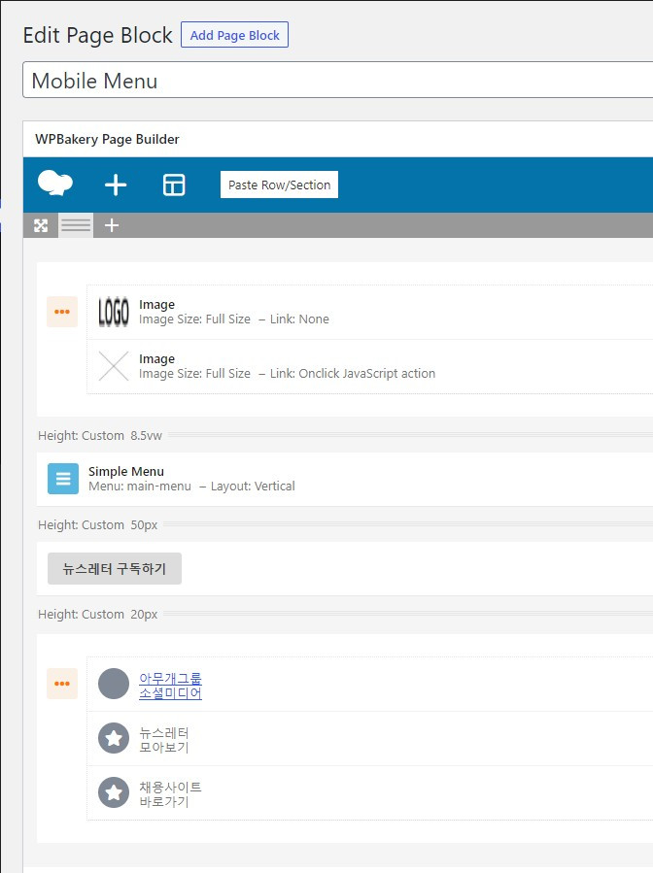Click the plain gray circle icon
This screenshot has height=873, width=653.
[114, 684]
